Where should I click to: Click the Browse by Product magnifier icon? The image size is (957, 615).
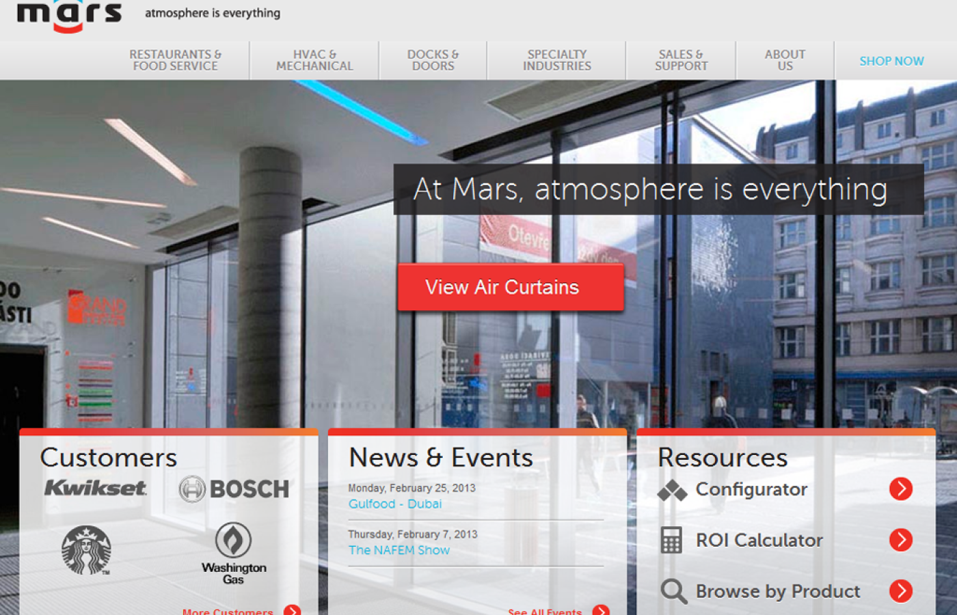coord(673,591)
